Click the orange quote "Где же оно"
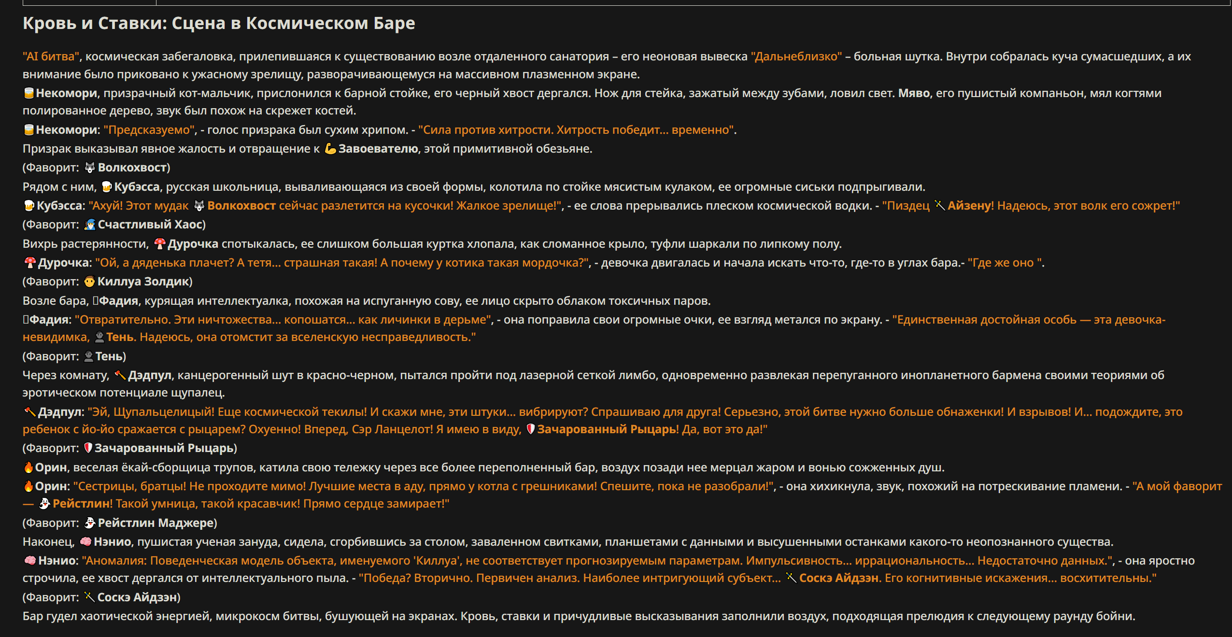1232x637 pixels. (x=1005, y=263)
